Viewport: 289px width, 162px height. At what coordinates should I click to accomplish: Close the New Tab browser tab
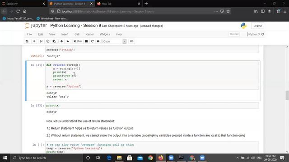click(139, 4)
